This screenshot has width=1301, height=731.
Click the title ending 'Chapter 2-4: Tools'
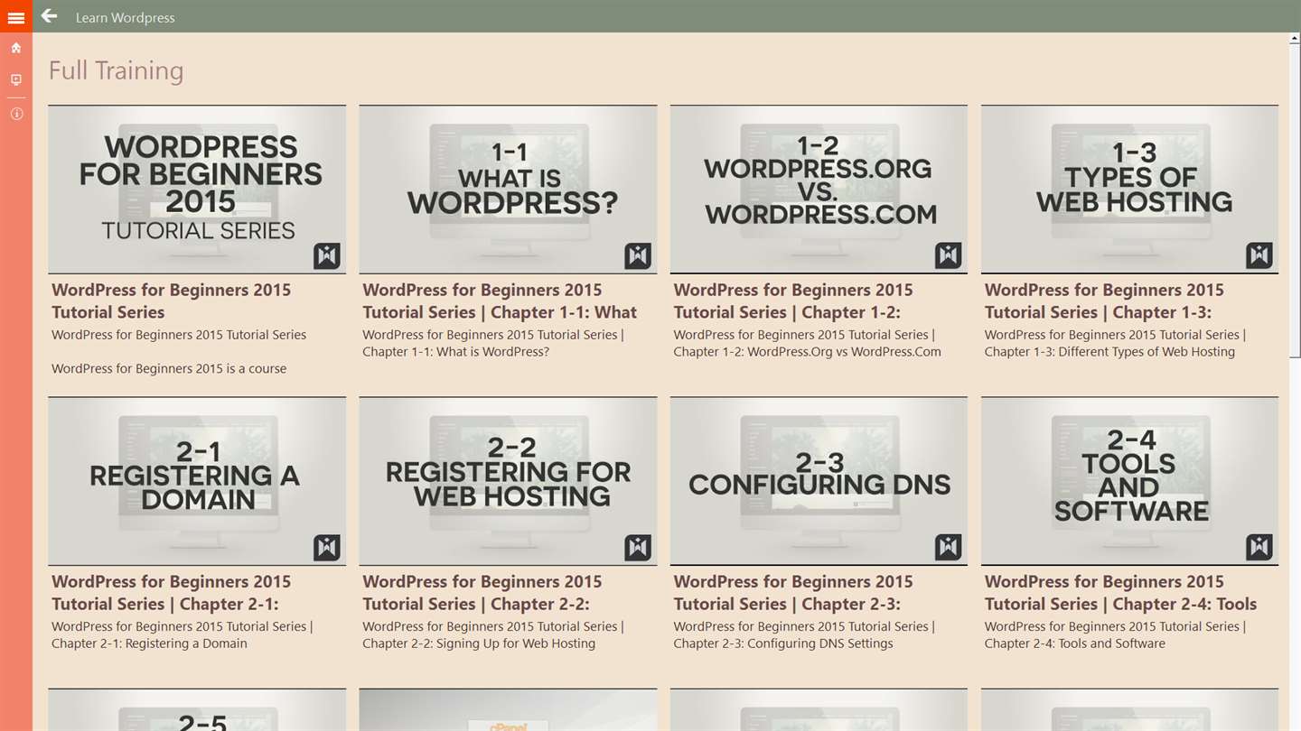[1121, 592]
